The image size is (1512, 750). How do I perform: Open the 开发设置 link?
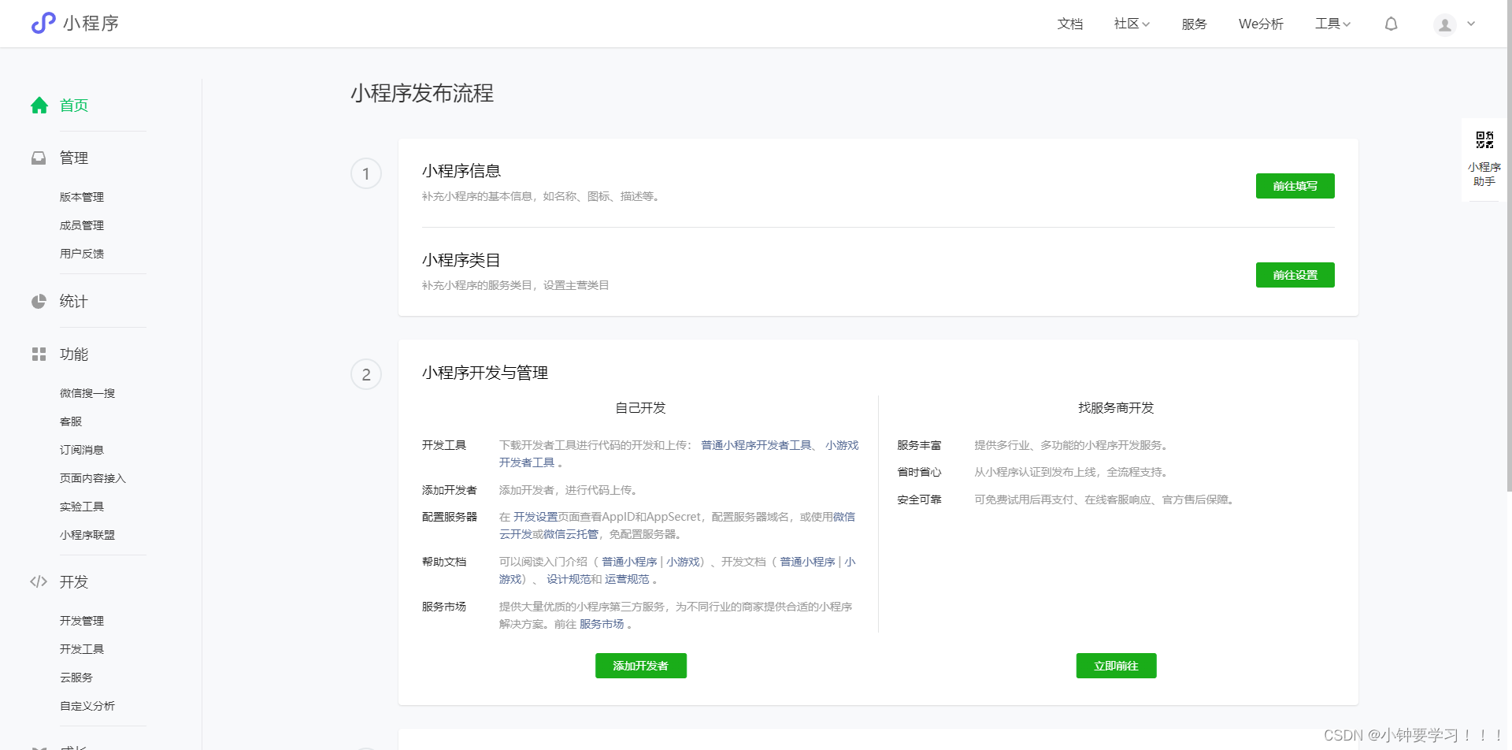535,517
